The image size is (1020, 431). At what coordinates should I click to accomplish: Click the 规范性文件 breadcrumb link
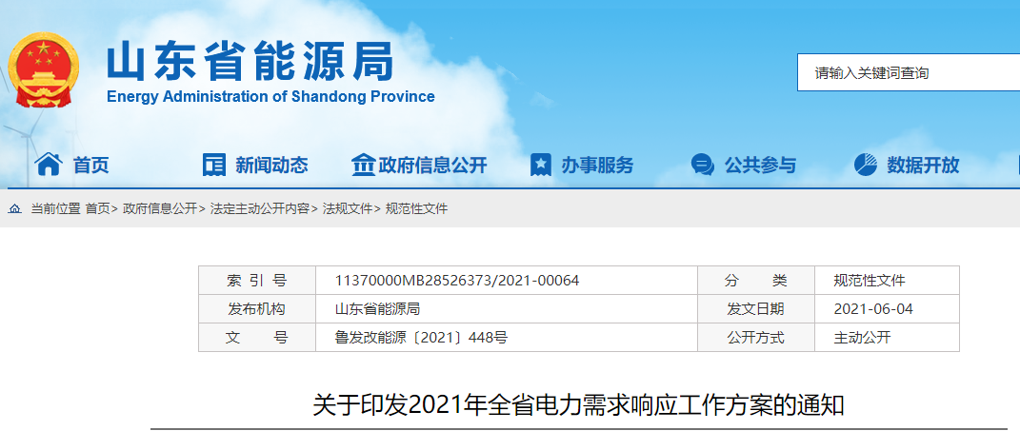tap(416, 208)
